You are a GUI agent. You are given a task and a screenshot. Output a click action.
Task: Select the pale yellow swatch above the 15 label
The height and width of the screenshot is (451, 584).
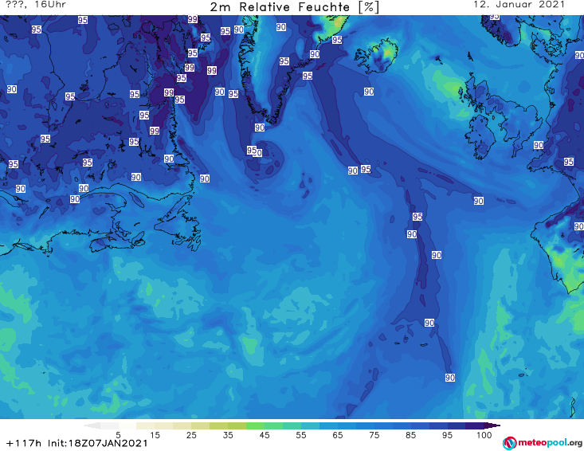click(x=145, y=426)
